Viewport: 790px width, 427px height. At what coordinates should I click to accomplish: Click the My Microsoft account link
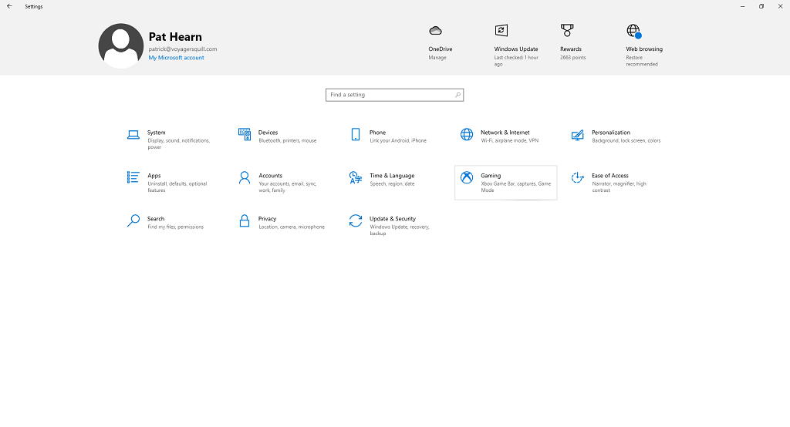[176, 58]
